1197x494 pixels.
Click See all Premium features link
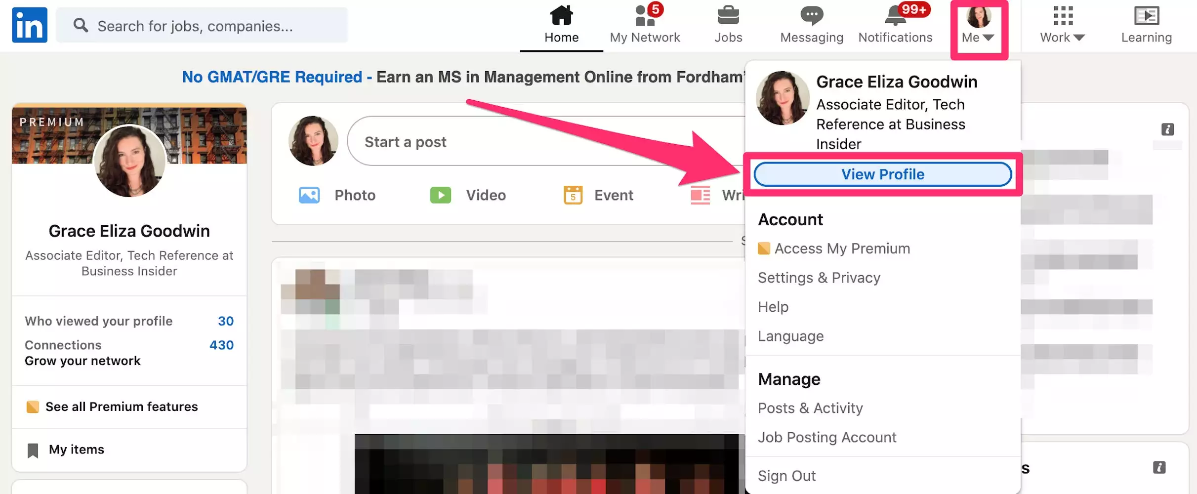pyautogui.click(x=122, y=407)
